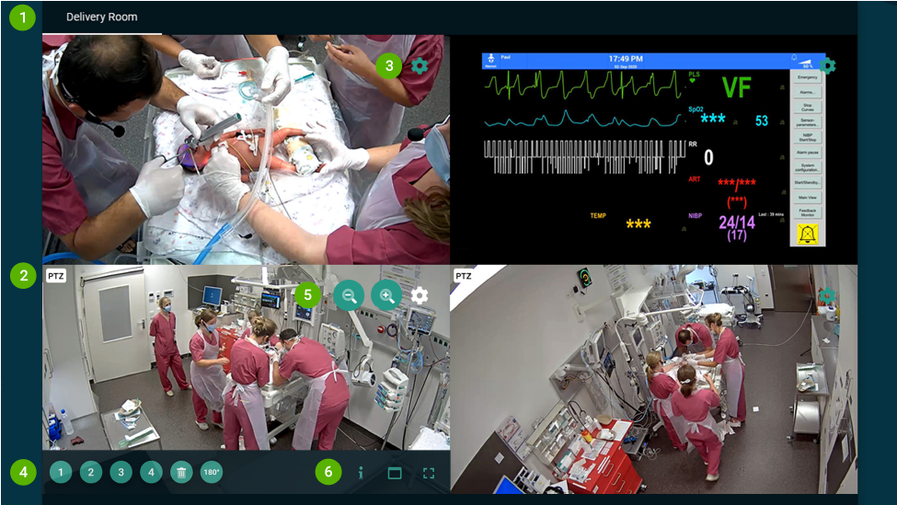Image resolution: width=897 pixels, height=505 pixels.
Task: Switch to windowed layout view icon
Action: pos(395,473)
